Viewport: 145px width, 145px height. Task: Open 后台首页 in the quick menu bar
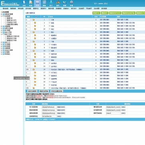point(81,8)
